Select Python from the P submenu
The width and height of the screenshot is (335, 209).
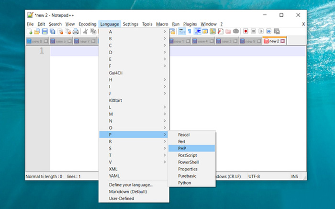pyautogui.click(x=191, y=183)
